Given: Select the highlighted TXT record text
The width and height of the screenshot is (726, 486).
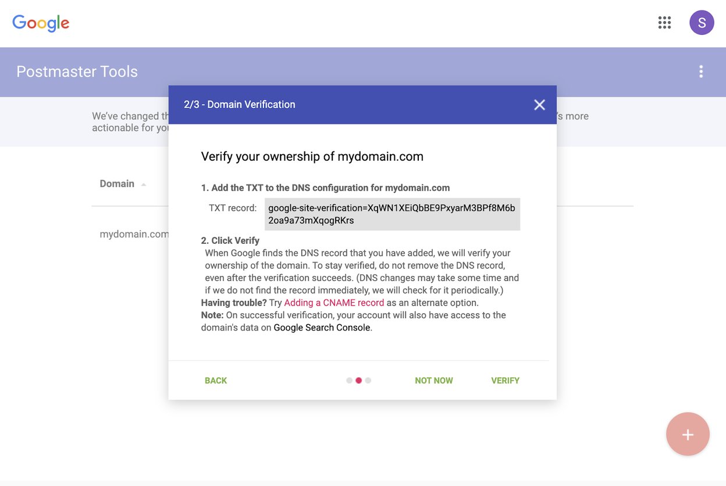Looking at the screenshot, I should (x=392, y=214).
